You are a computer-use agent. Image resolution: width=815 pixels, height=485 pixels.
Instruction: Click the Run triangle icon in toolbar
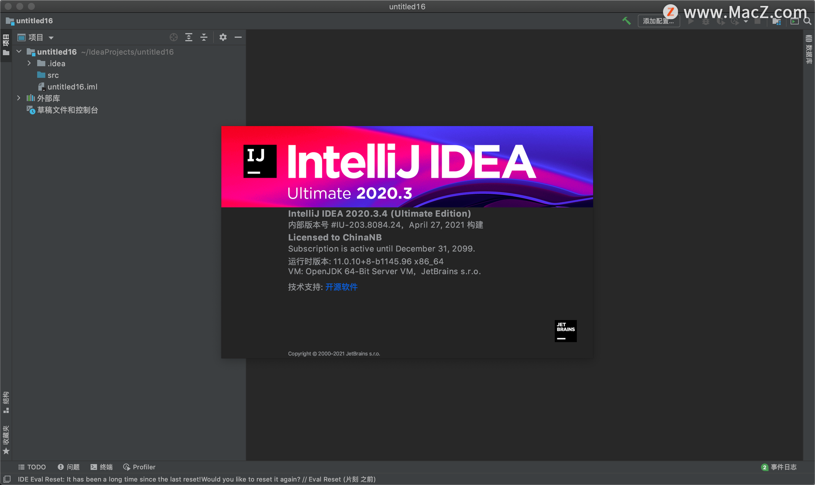click(691, 21)
